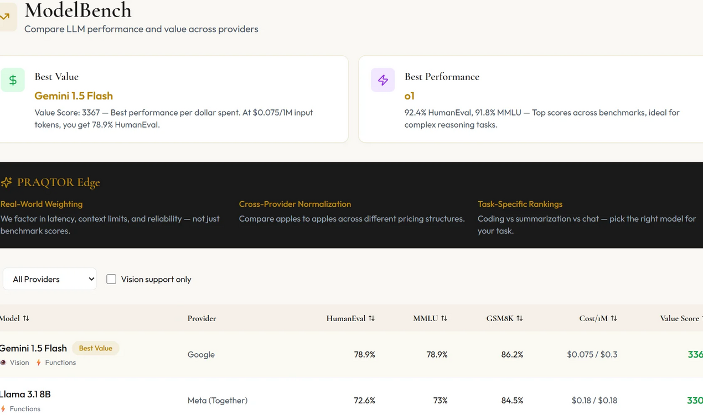This screenshot has height=420, width=703.
Task: Click the purple lightning Best Performance icon
Action: [382, 80]
